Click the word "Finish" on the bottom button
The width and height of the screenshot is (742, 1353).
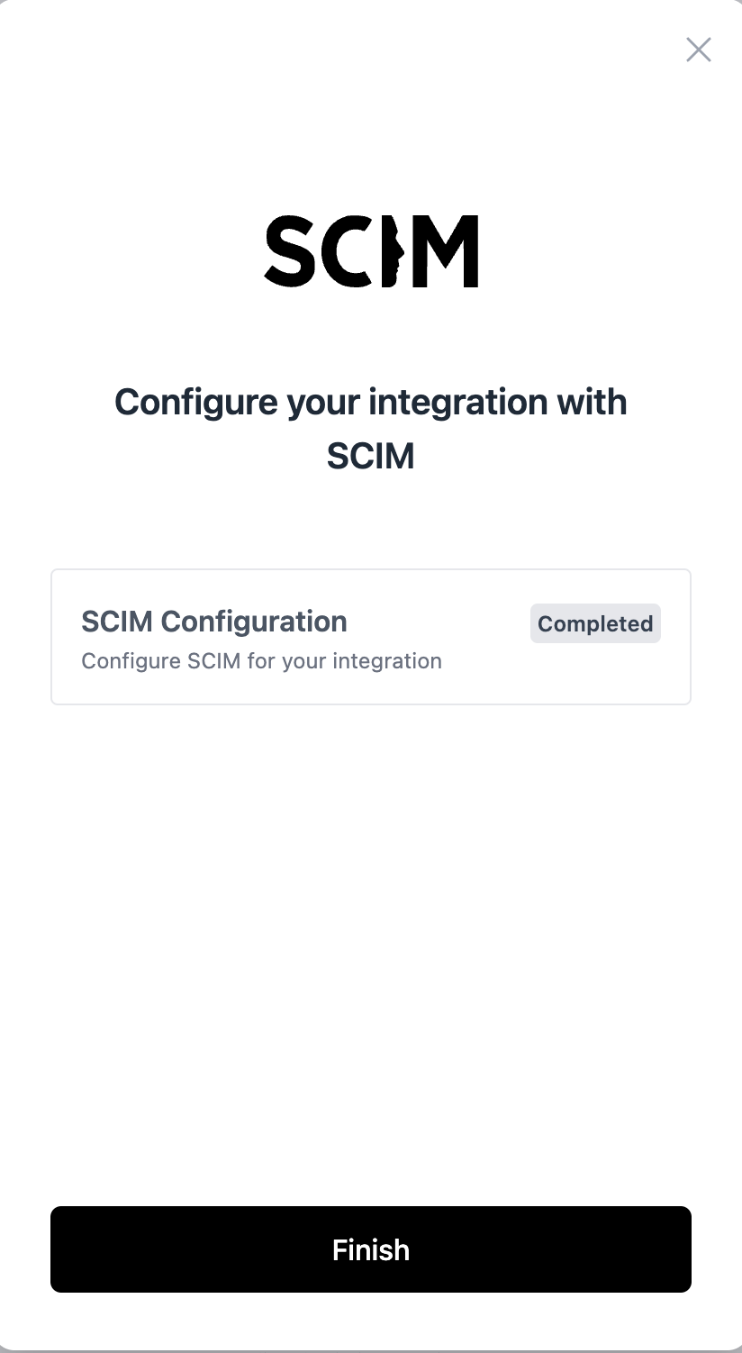coord(371,1249)
